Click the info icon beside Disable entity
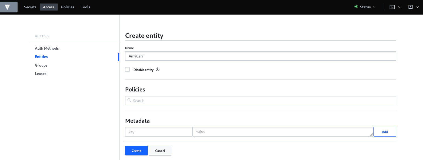This screenshot has width=423, height=160. coord(158,69)
